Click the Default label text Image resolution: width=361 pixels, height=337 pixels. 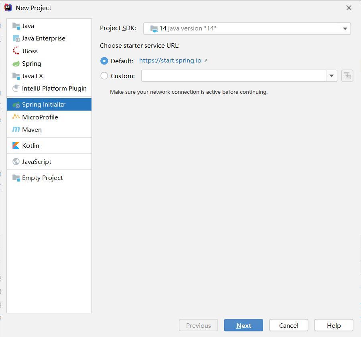[x=122, y=61]
